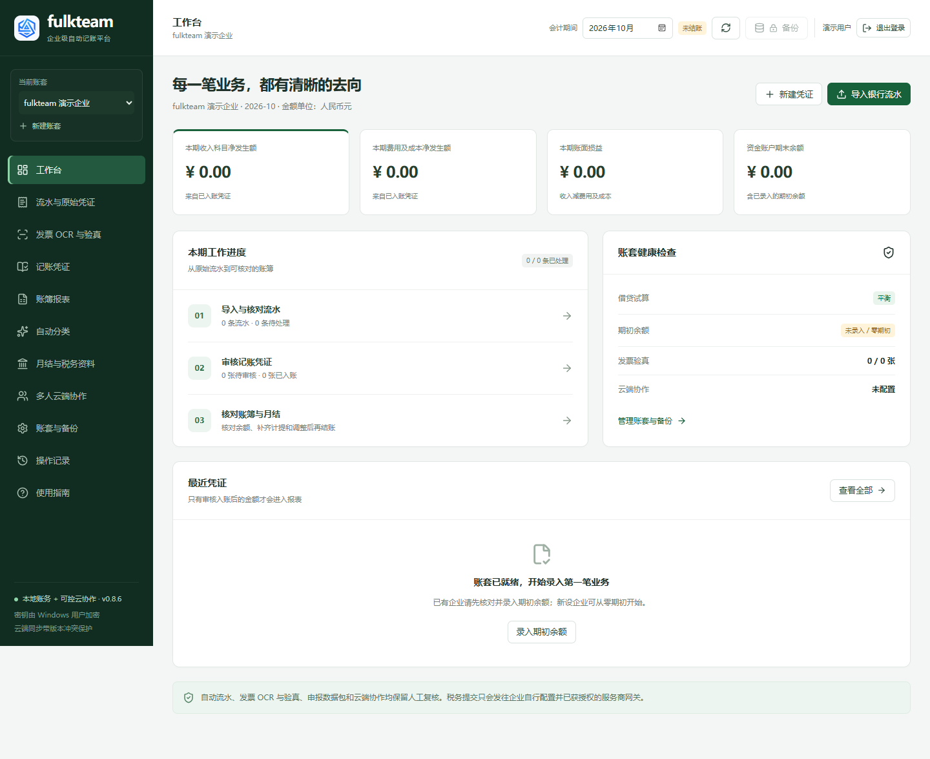
Task: Expand the fulkteam 演示企业 account dropdown
Action: click(76, 103)
